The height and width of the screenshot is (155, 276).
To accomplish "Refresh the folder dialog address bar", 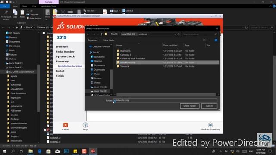I will [x=179, y=34].
